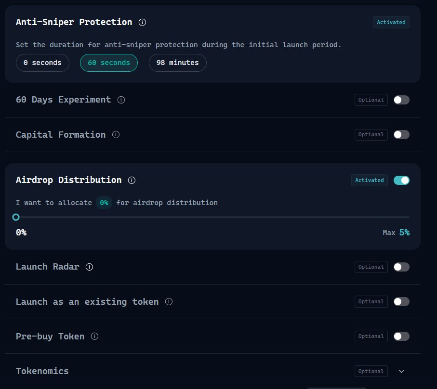The height and width of the screenshot is (389, 437).
Task: Click Optional badge for 60 Days Experiment
Action: pyautogui.click(x=371, y=100)
